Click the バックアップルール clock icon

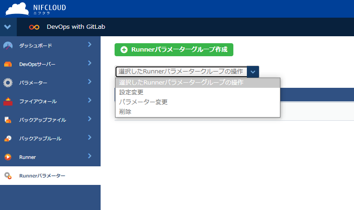click(8, 138)
